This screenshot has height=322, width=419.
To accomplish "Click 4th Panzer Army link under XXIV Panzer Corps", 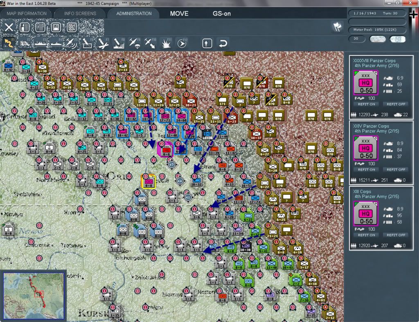I will coord(376,131).
